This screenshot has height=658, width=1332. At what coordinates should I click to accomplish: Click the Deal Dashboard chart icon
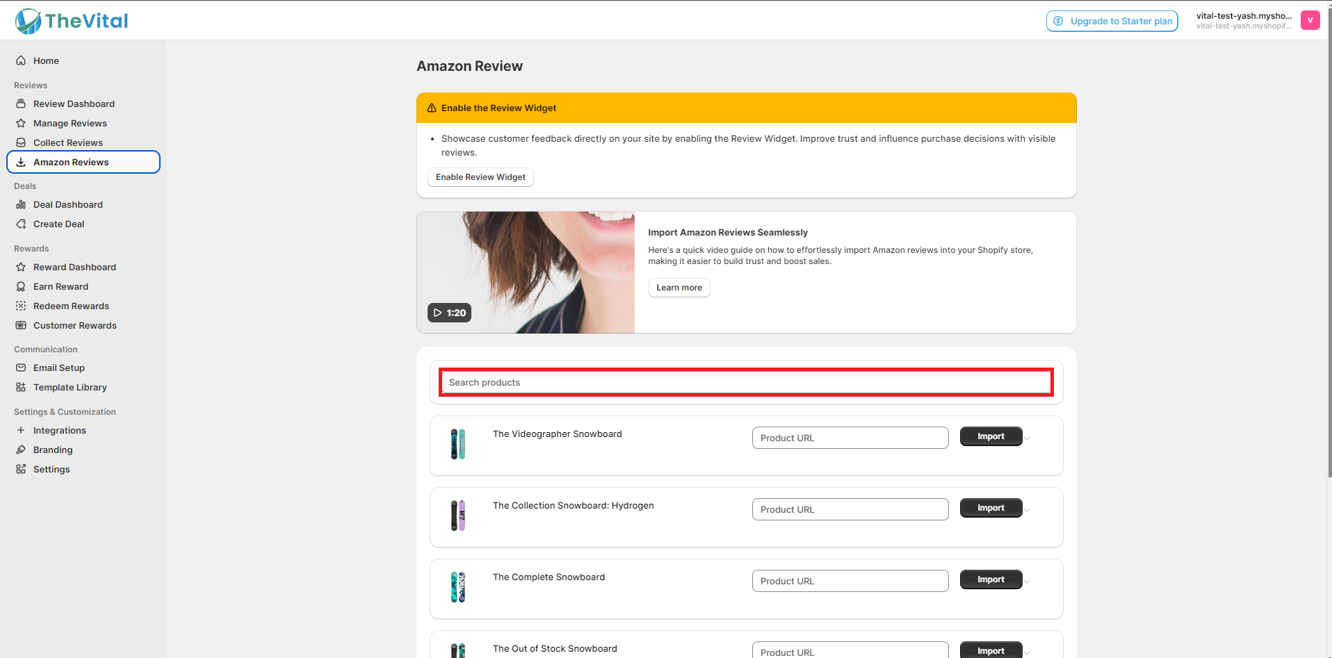click(21, 204)
